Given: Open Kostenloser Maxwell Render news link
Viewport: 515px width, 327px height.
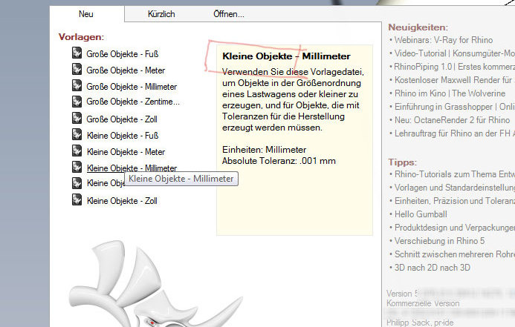Looking at the screenshot, I should point(454,80).
